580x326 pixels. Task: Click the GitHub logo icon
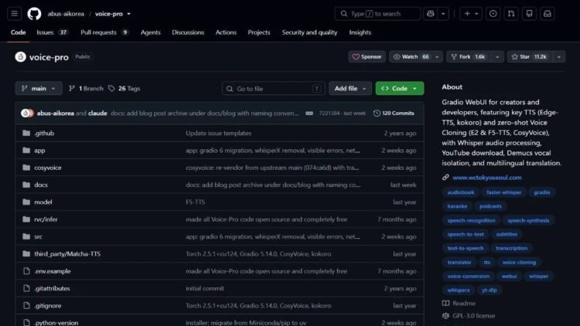click(34, 14)
